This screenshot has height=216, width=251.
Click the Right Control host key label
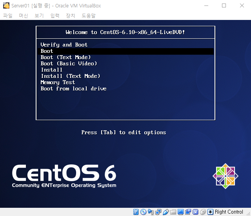(x=229, y=212)
